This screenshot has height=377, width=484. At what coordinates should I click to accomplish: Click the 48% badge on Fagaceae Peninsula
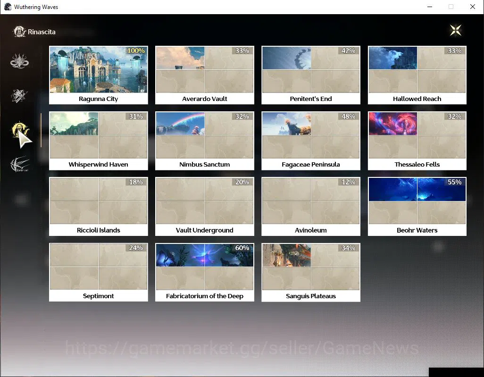(x=349, y=117)
